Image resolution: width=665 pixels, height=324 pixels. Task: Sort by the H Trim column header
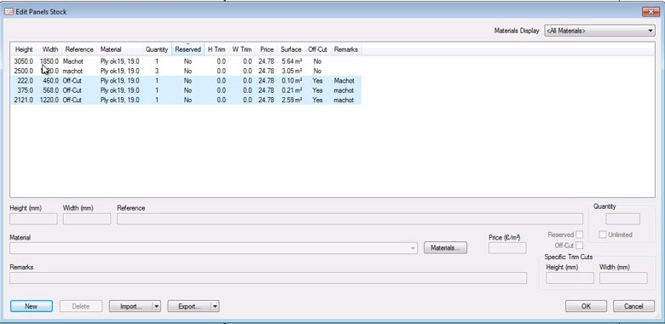click(217, 49)
